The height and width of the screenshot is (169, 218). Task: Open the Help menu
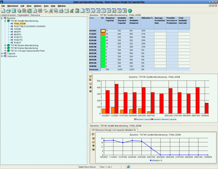[53, 6]
